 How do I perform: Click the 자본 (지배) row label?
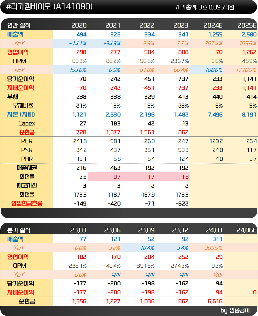21,114
